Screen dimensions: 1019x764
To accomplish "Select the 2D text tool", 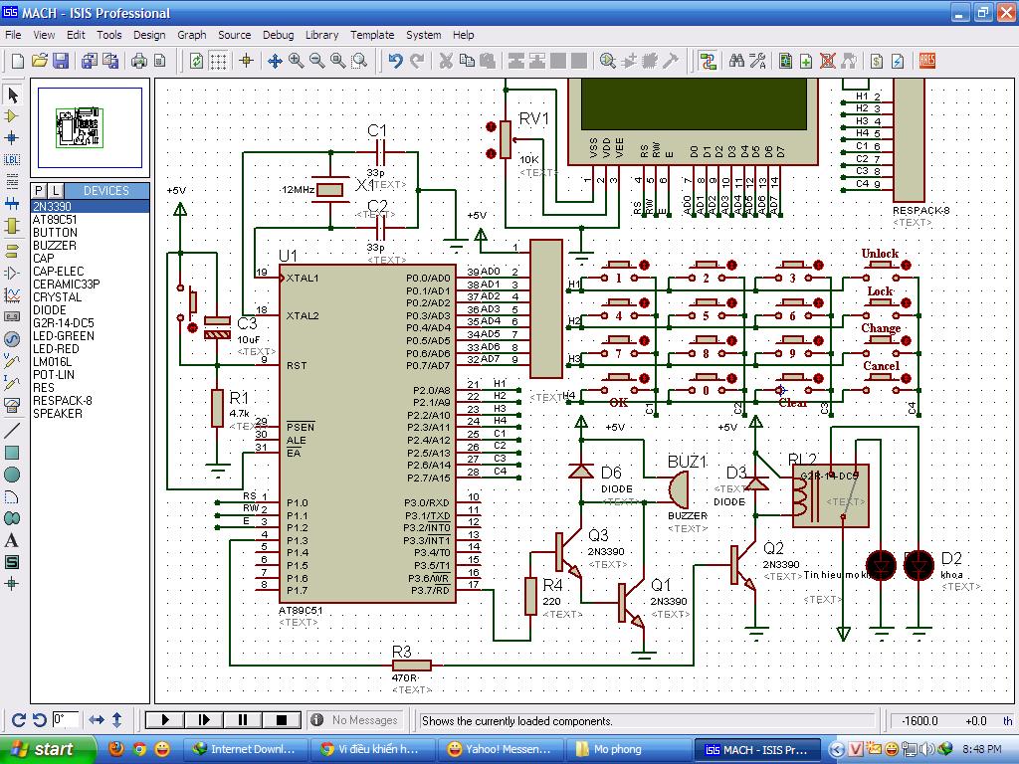I will point(12,540).
